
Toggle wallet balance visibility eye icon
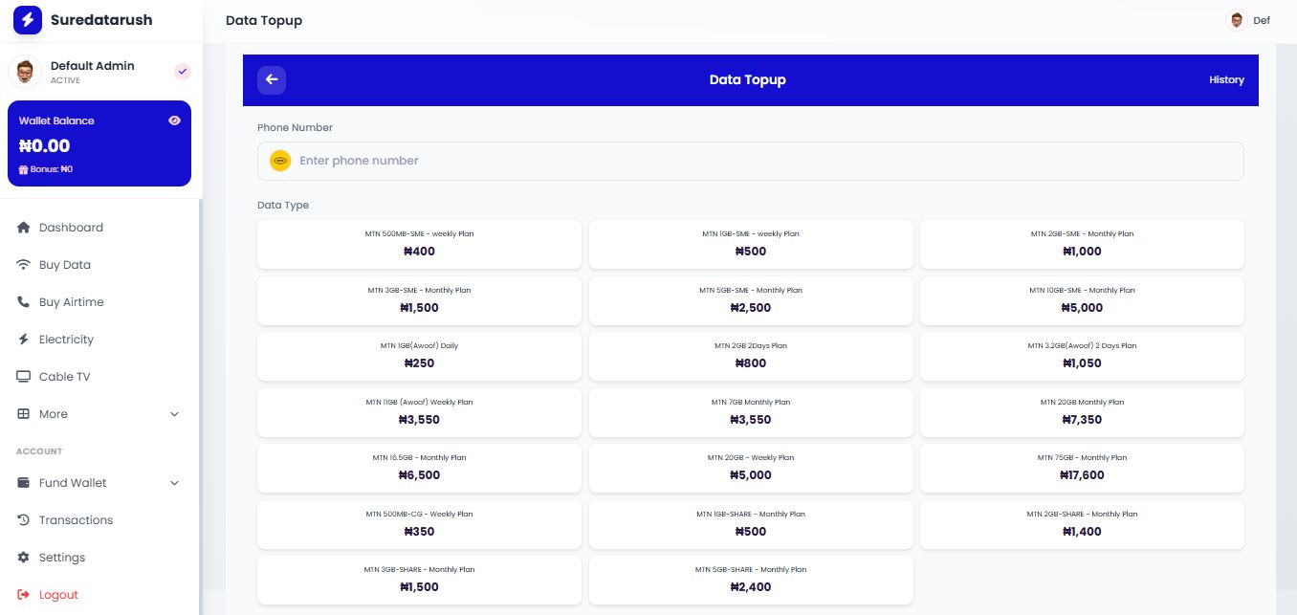pos(174,121)
